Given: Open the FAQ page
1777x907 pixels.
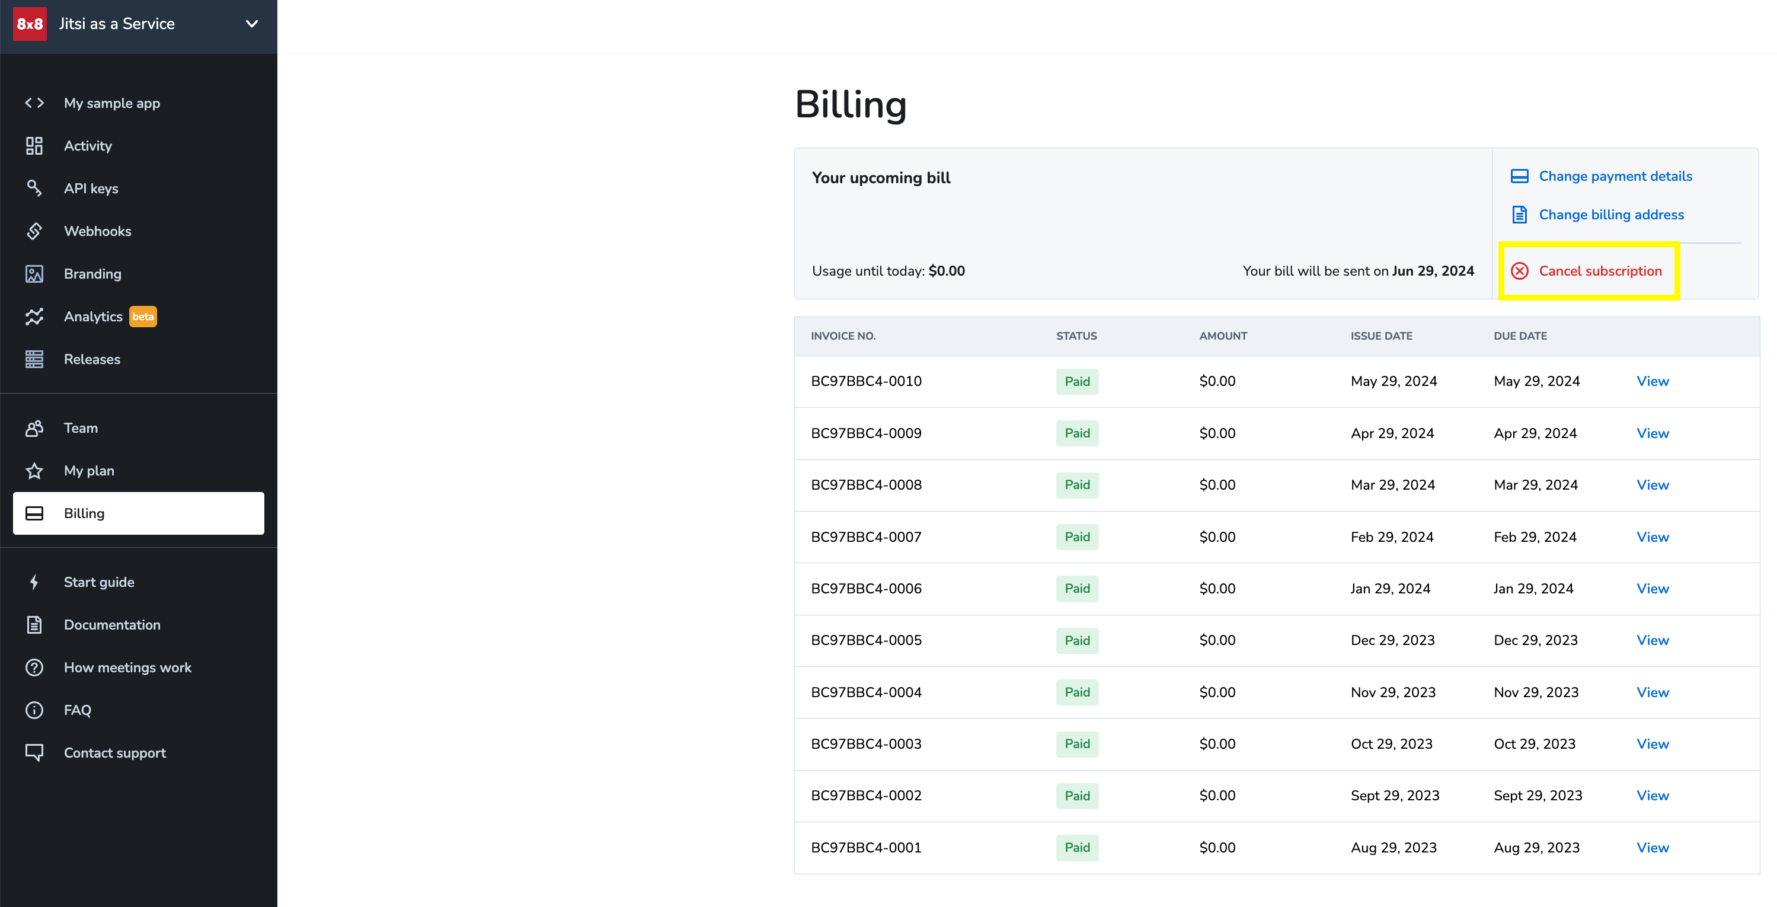Looking at the screenshot, I should click(77, 710).
